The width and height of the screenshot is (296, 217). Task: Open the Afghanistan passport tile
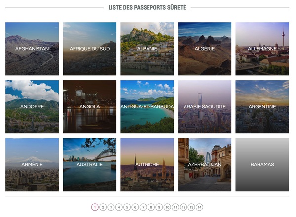tap(32, 49)
